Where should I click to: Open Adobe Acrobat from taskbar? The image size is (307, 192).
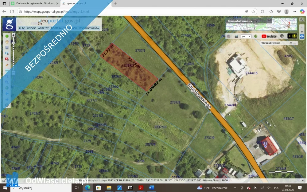click(141, 188)
